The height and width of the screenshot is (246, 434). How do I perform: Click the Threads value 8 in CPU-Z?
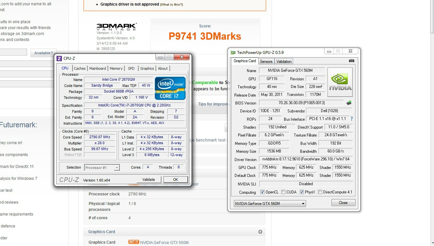[x=179, y=167]
